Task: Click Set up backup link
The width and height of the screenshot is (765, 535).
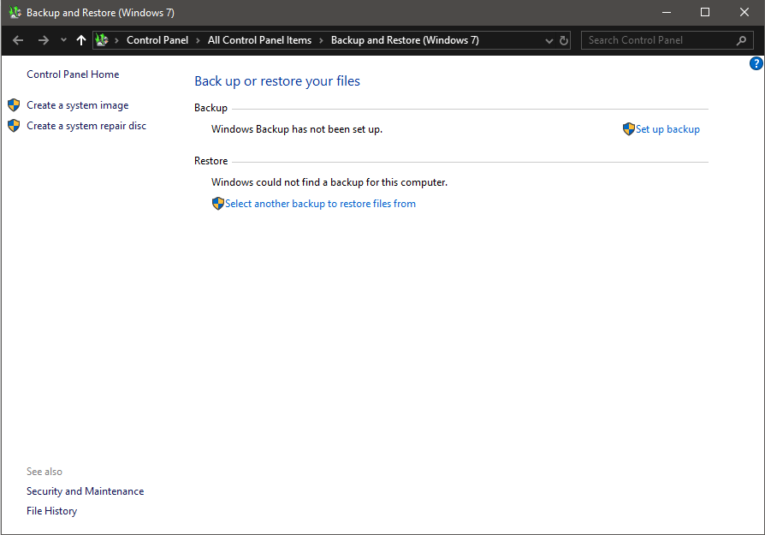Action: click(667, 129)
